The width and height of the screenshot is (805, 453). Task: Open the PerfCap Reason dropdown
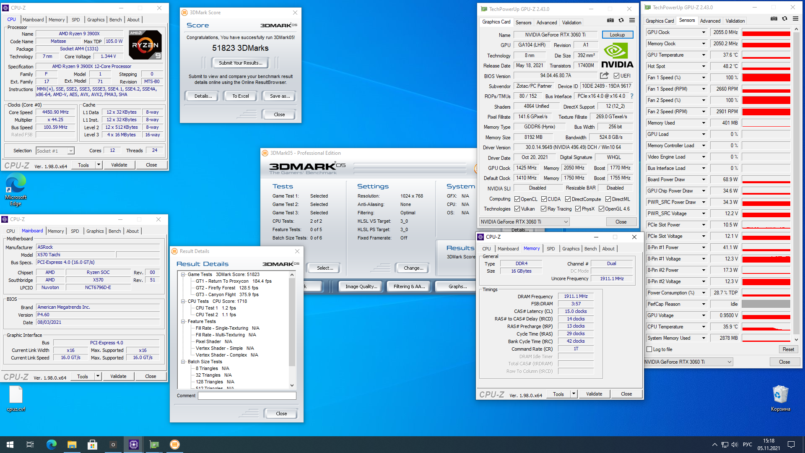704,304
